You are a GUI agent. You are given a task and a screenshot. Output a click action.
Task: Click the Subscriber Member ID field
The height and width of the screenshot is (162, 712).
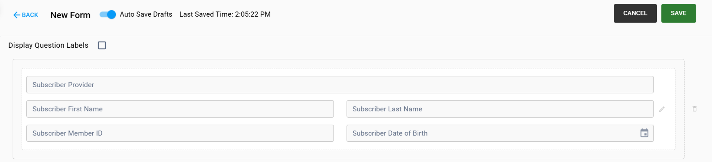pyautogui.click(x=180, y=133)
